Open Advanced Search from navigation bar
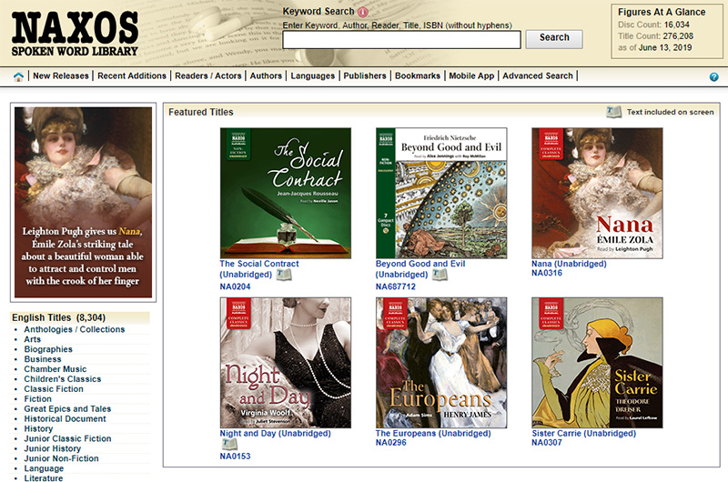Image resolution: width=728 pixels, height=482 pixels. (538, 76)
